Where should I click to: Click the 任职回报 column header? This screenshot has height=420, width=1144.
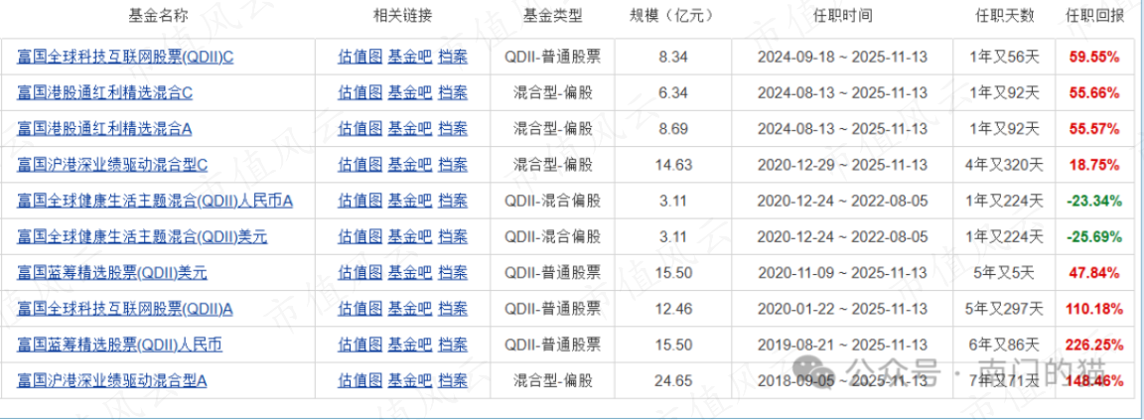point(1095,16)
